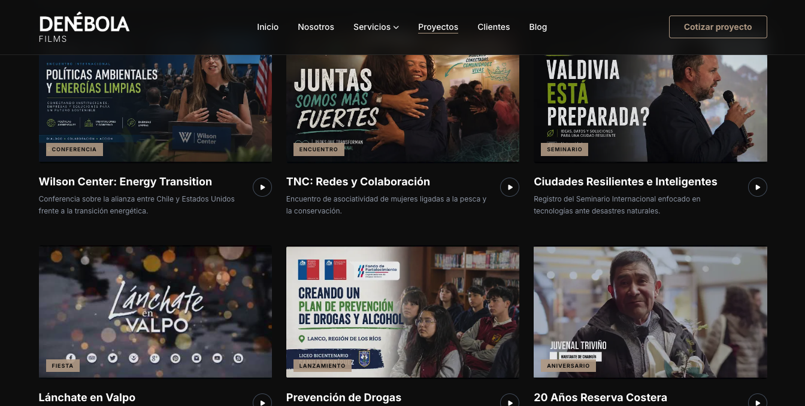This screenshot has height=406, width=805.
Task: Click the play icon beside Lánchate en Valpo
Action: [x=262, y=401]
